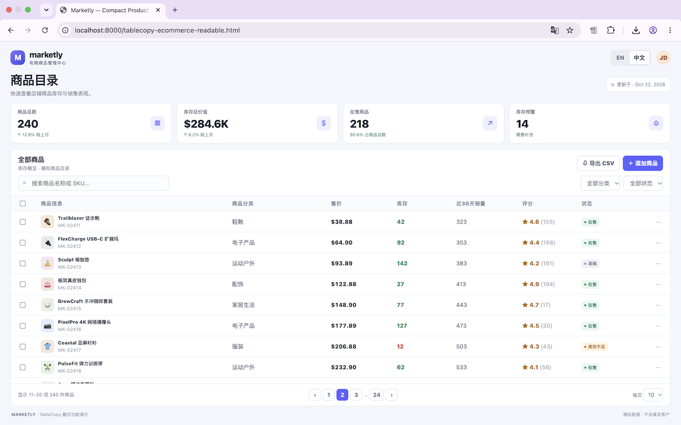The width and height of the screenshot is (681, 425).
Task: Open the more actions menu for Trailblazer 徒步靴
Action: pos(658,222)
